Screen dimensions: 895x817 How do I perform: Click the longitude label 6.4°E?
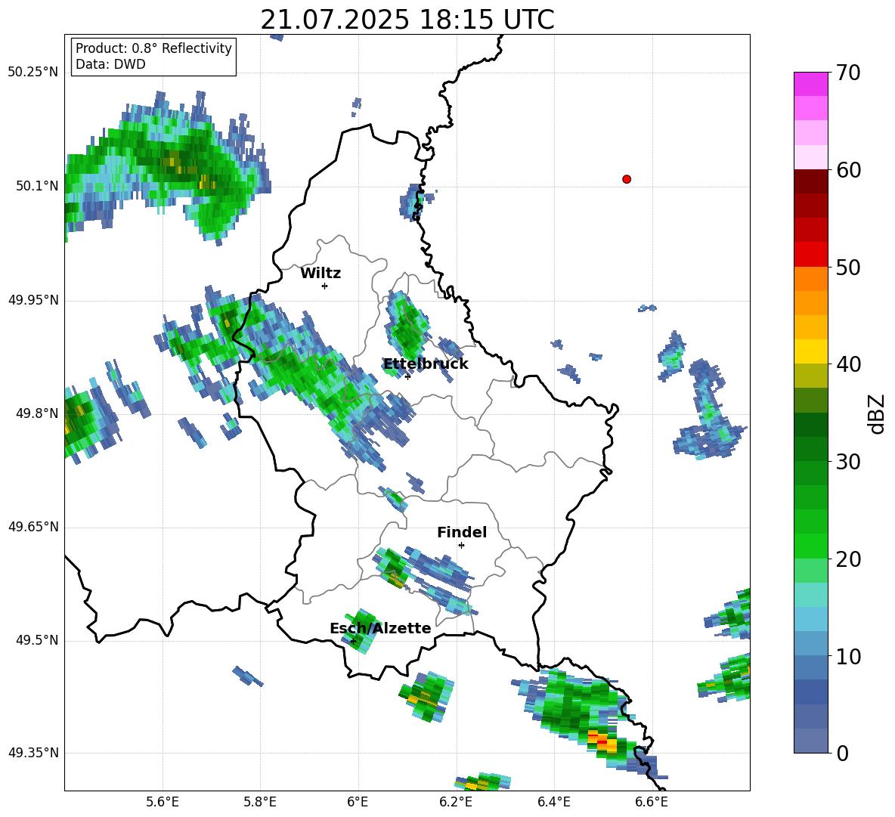tap(553, 802)
